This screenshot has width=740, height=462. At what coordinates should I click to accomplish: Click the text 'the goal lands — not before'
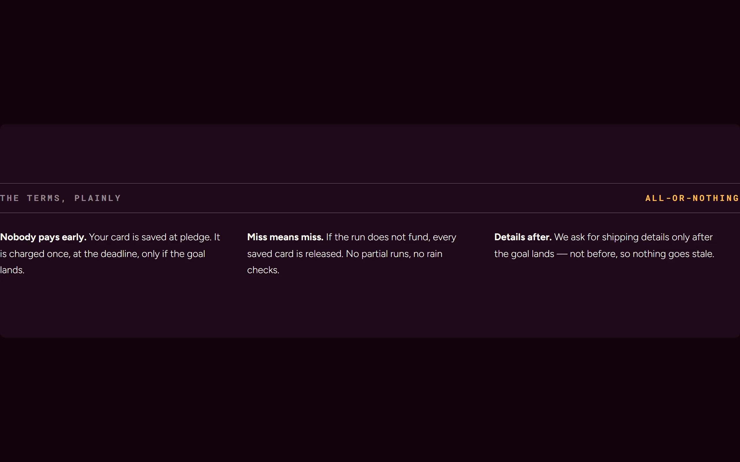coord(555,254)
